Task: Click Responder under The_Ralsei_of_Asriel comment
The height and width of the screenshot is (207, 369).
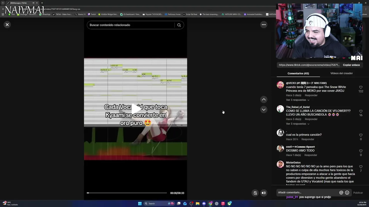Action: (x=311, y=119)
